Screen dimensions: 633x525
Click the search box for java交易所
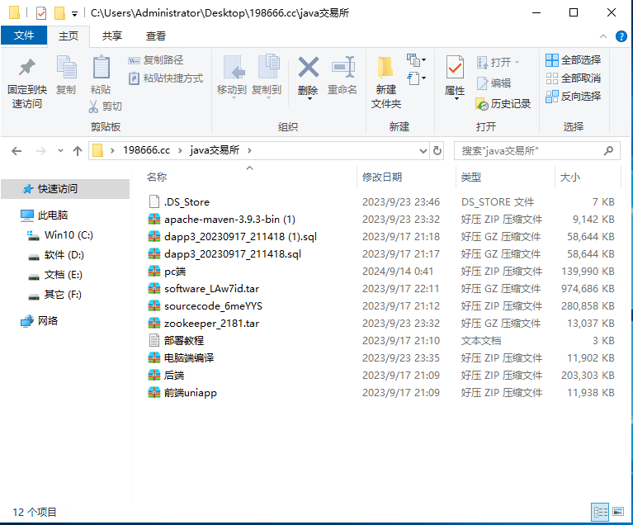coord(528,151)
